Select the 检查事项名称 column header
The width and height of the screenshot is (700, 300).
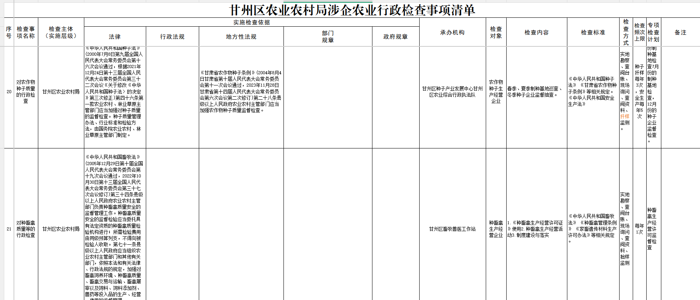click(x=26, y=32)
